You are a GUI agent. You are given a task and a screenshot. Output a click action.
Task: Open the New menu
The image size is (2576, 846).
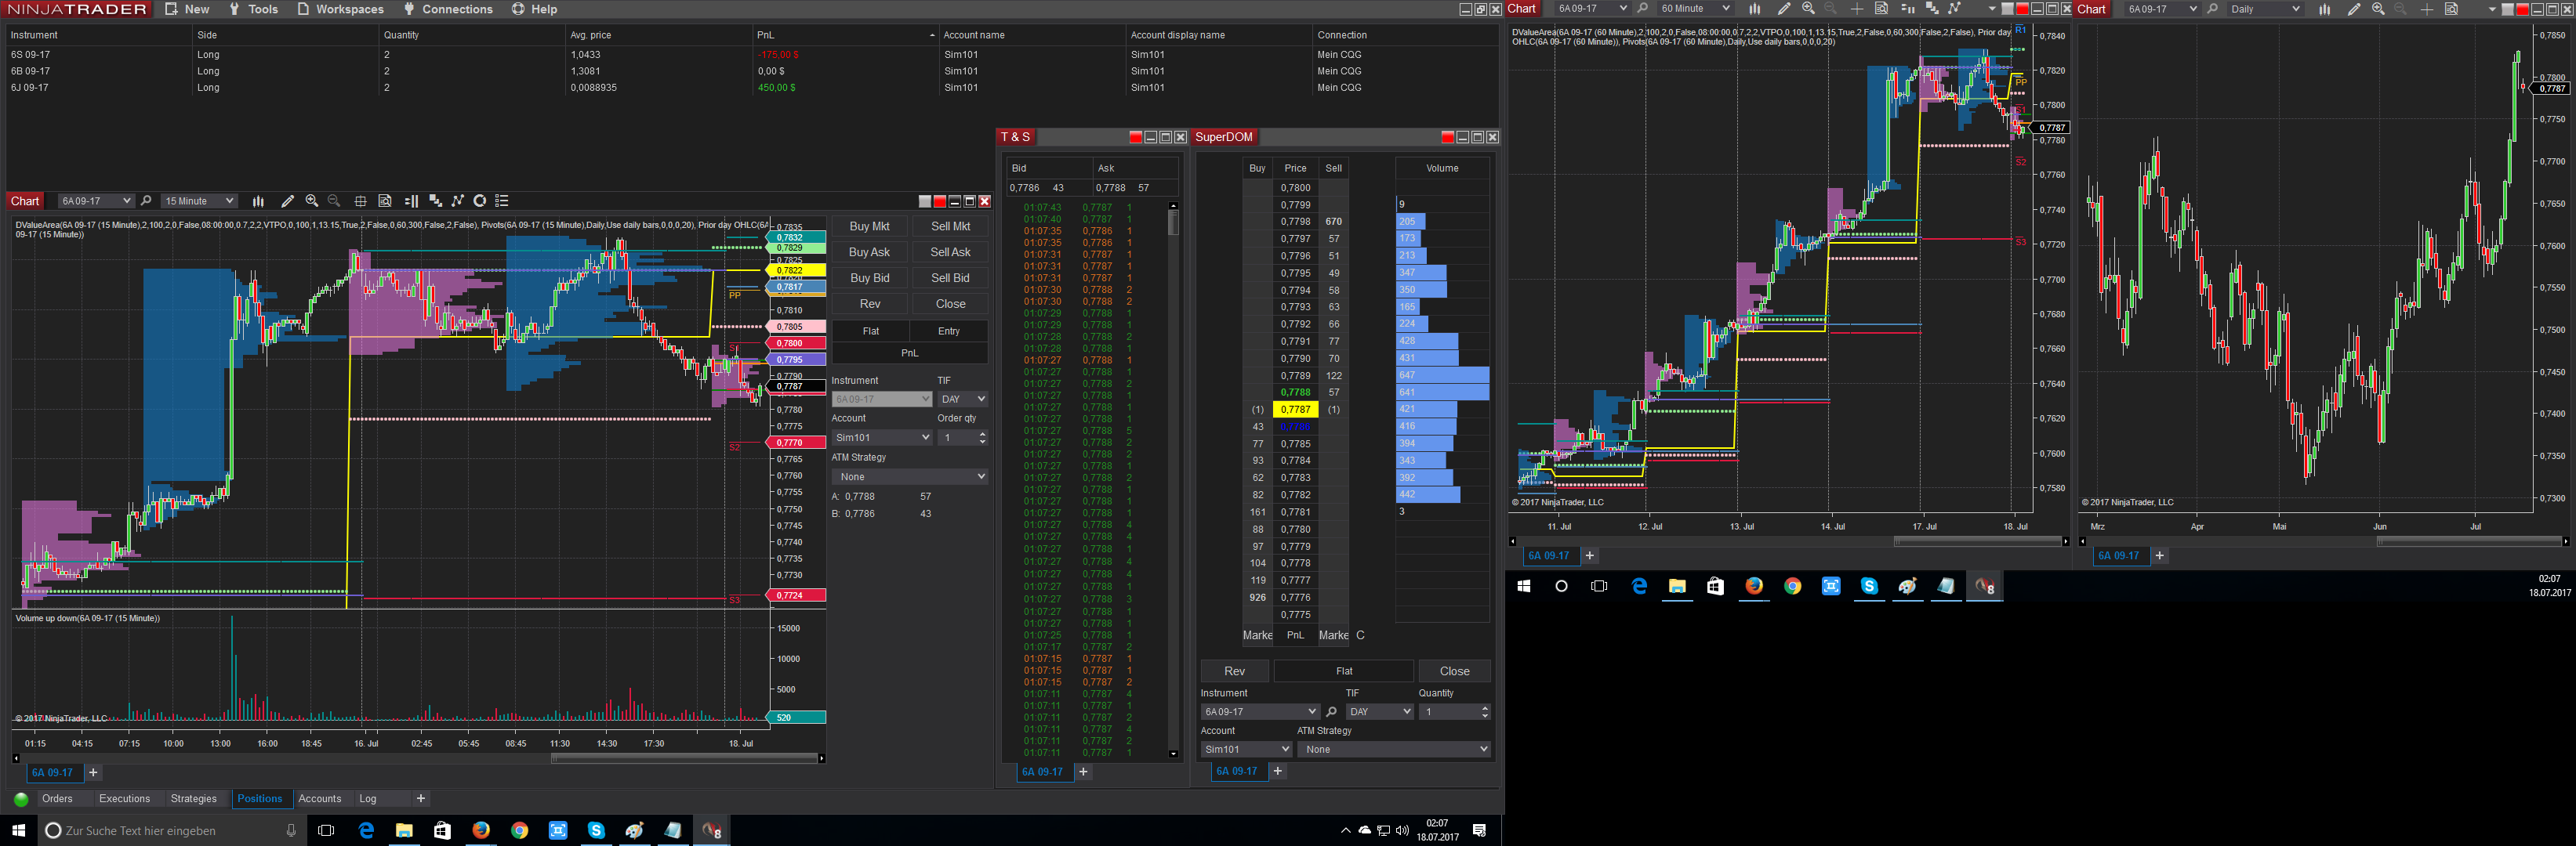pyautogui.click(x=187, y=9)
